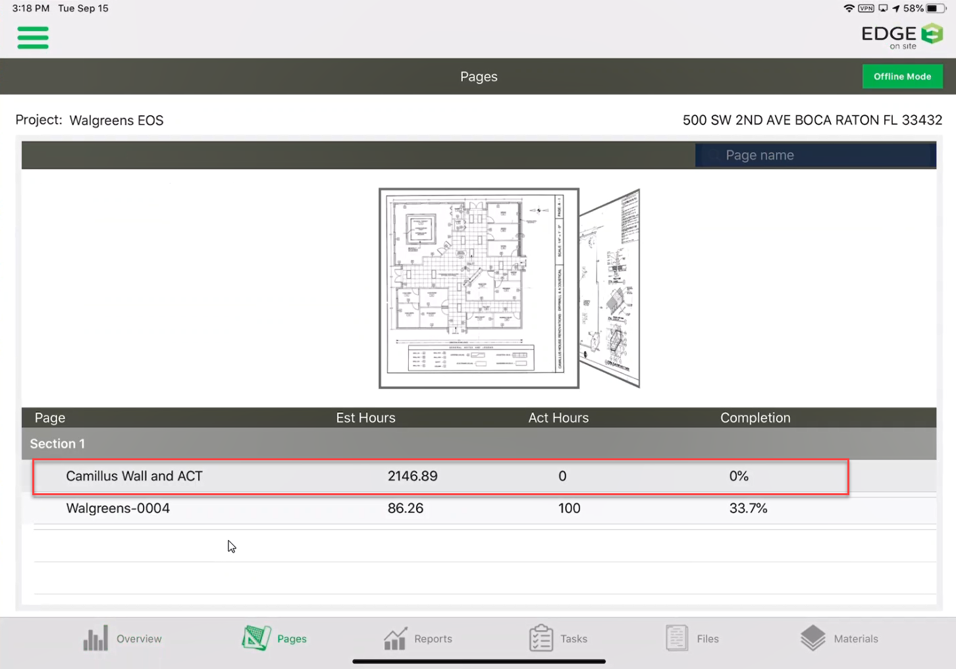
Task: Click the Page name search field
Action: 815,155
